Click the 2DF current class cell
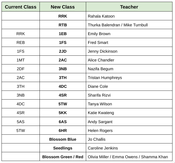175x163 pixels. click(x=21, y=69)
